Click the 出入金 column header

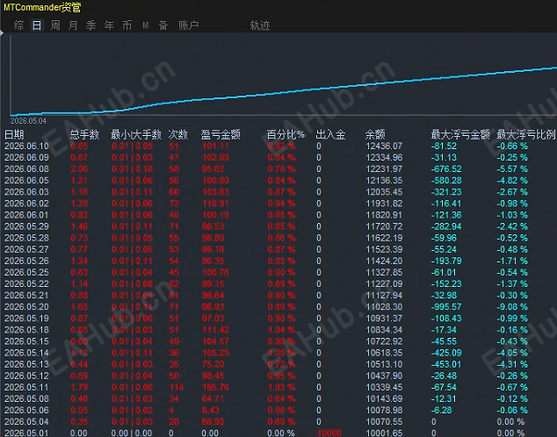pos(330,134)
